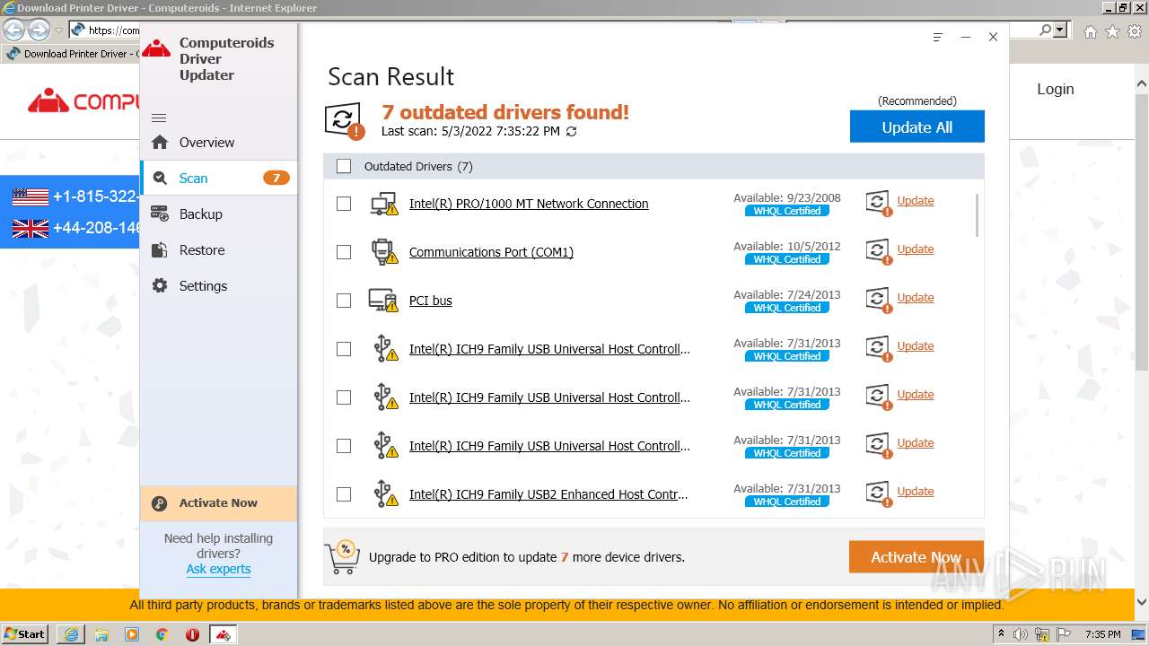The width and height of the screenshot is (1149, 646).
Task: Select the Scan sidebar item
Action: pyautogui.click(x=218, y=178)
